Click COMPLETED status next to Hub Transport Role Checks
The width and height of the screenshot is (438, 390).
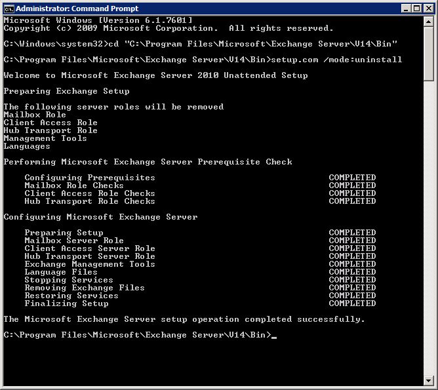(x=352, y=201)
